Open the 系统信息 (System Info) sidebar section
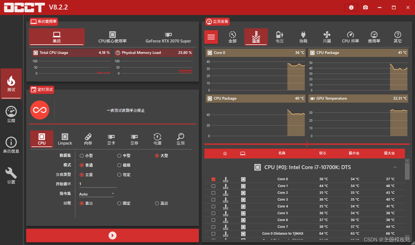Viewport: 415px width, 245px height. pos(11,145)
